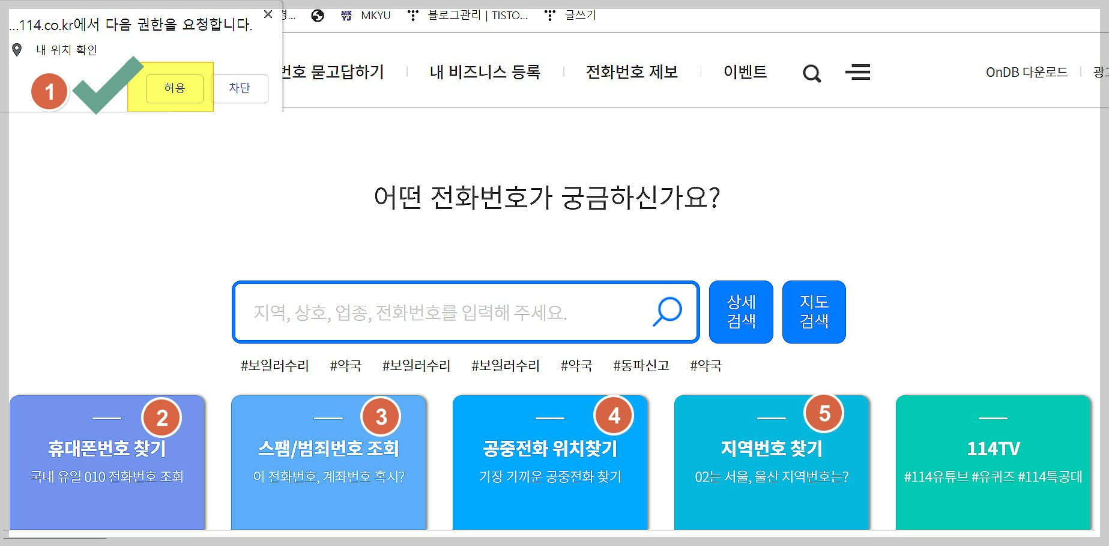Click the search icon inside the search box
This screenshot has height=546, width=1109.
(667, 311)
